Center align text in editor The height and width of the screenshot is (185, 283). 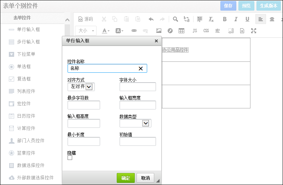(272, 19)
